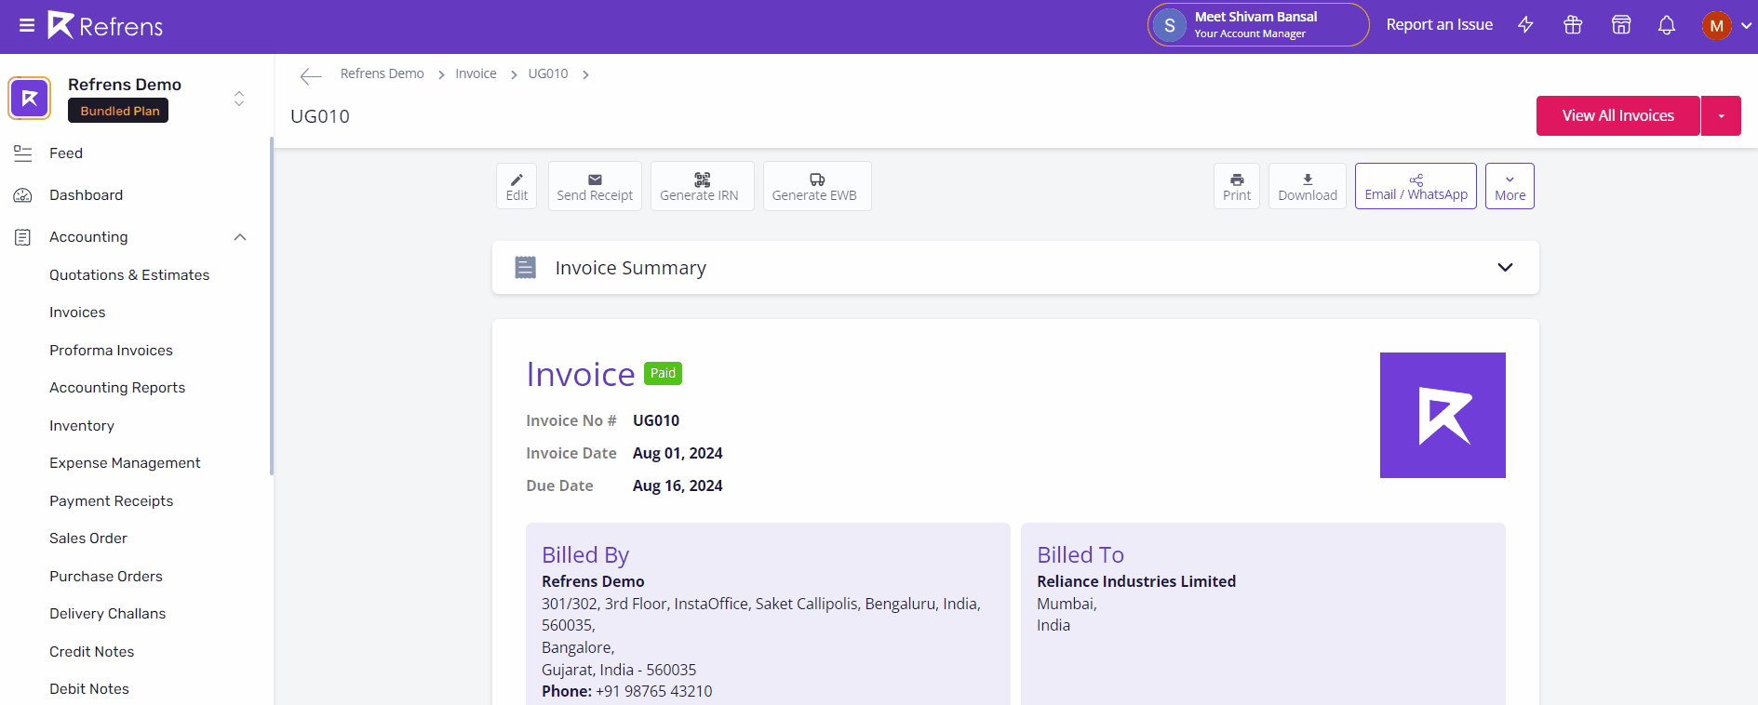Viewport: 1758px width, 705px height.
Task: Click the sidebar scrollbar
Action: coord(272,307)
